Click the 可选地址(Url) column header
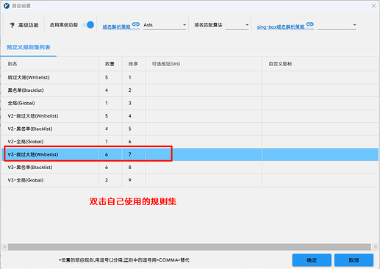The height and width of the screenshot is (269, 380). click(x=204, y=64)
